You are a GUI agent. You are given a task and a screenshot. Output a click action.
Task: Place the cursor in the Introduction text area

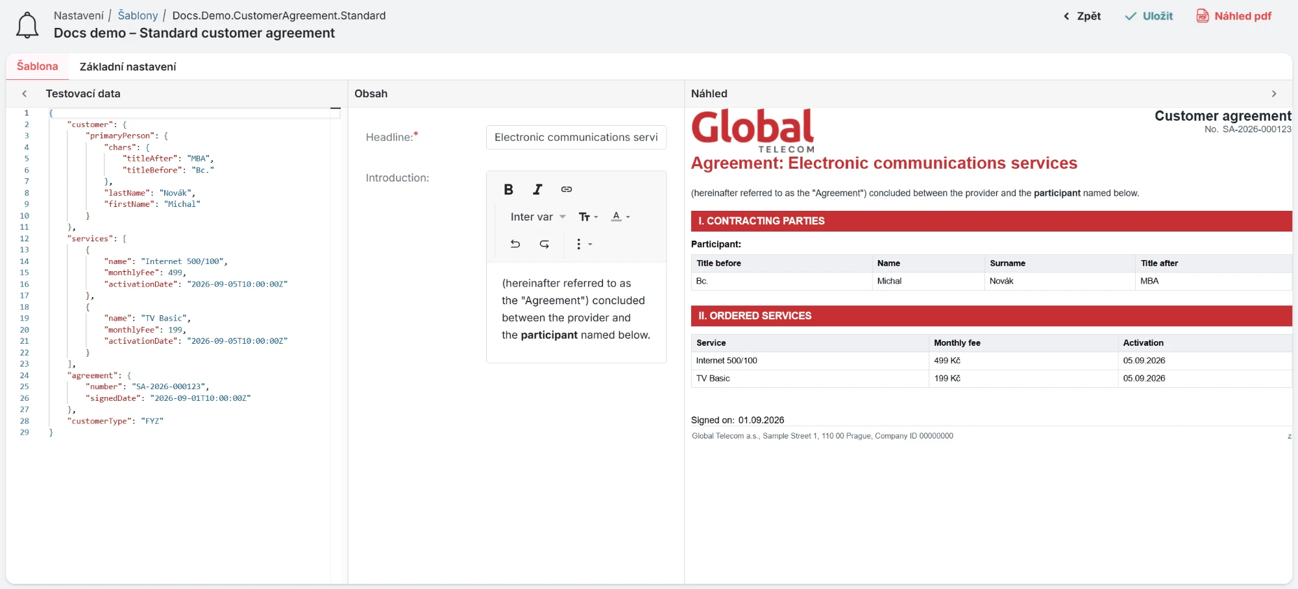tap(576, 313)
